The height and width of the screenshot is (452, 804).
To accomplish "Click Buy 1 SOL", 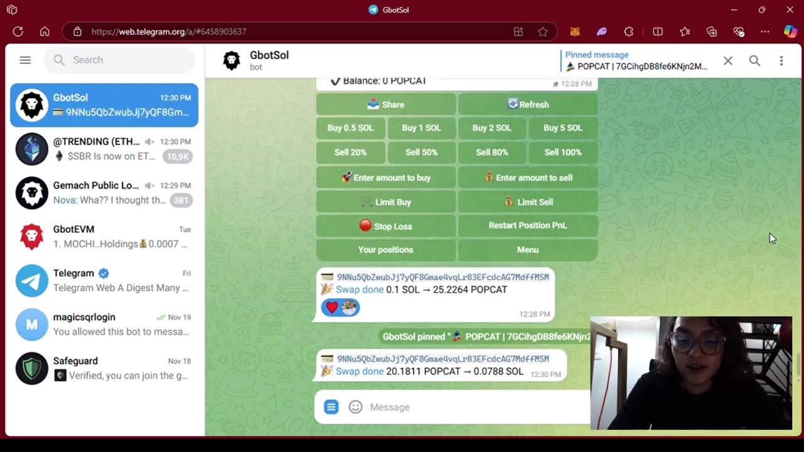I will tap(421, 128).
